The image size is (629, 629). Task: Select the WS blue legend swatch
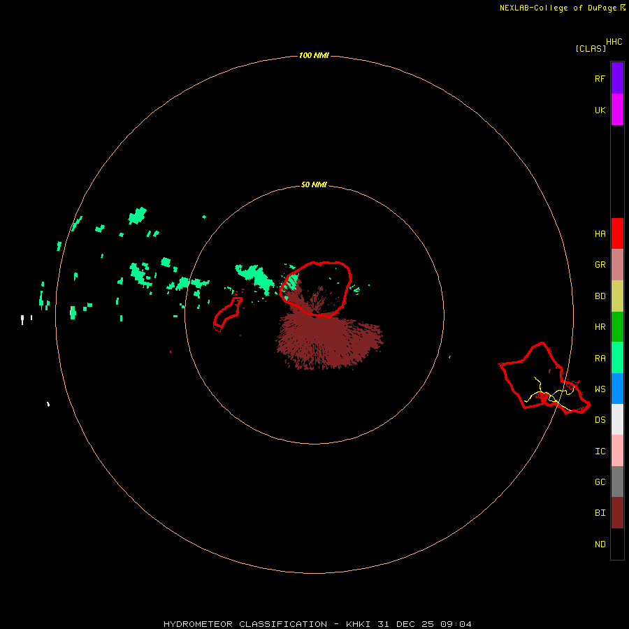[x=617, y=389]
